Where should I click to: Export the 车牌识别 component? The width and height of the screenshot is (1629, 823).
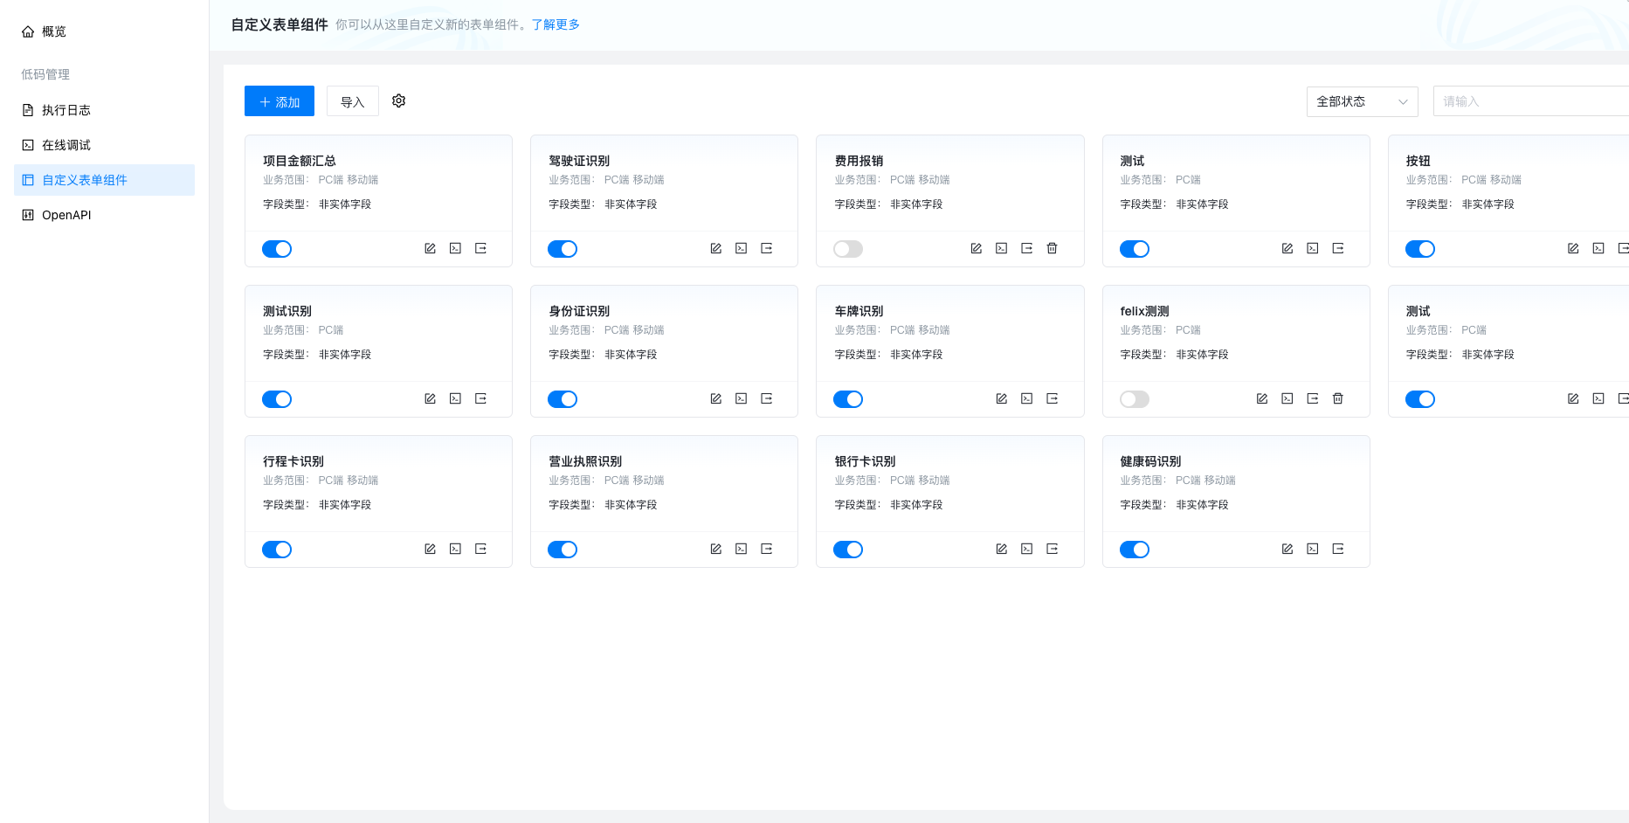1052,398
